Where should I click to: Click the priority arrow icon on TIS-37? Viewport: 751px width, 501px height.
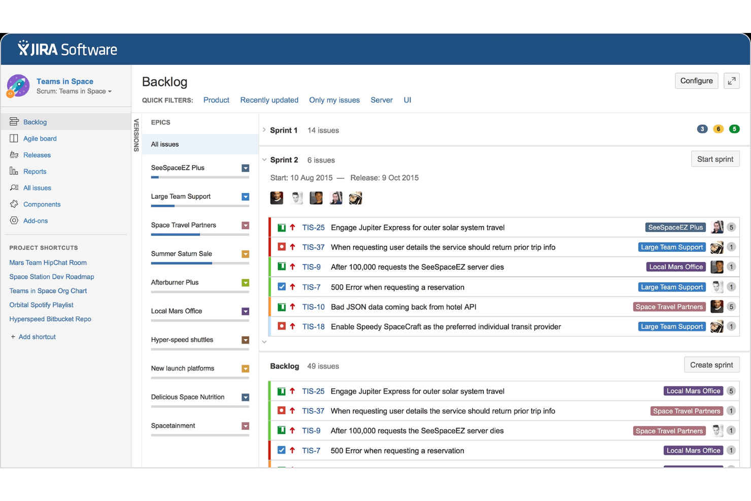293,247
